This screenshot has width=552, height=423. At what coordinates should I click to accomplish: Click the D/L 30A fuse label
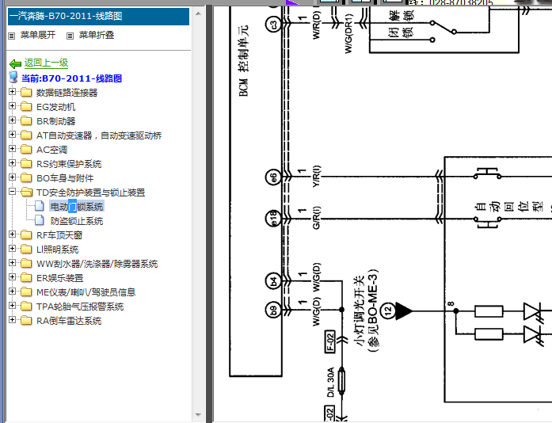click(x=330, y=383)
